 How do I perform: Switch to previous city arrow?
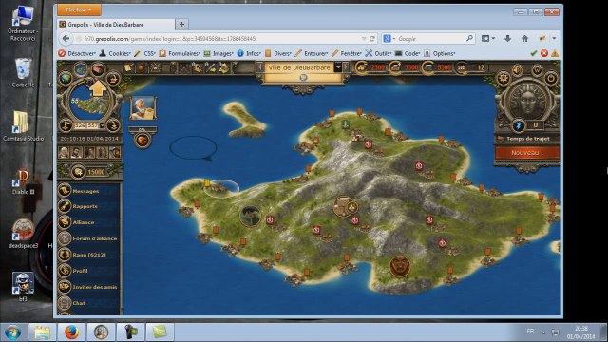coord(259,67)
